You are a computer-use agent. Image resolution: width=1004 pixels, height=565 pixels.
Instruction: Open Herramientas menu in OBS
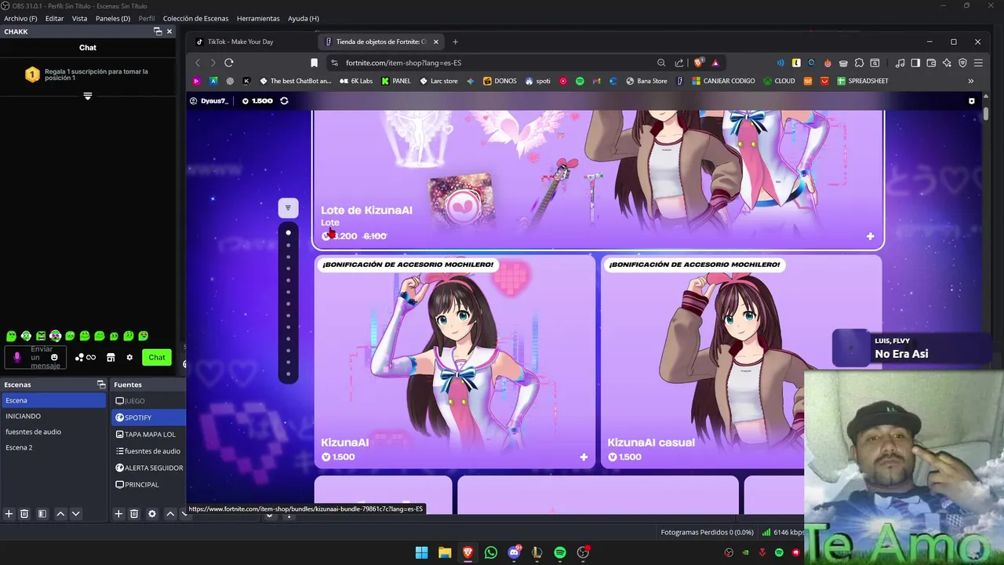[x=258, y=18]
